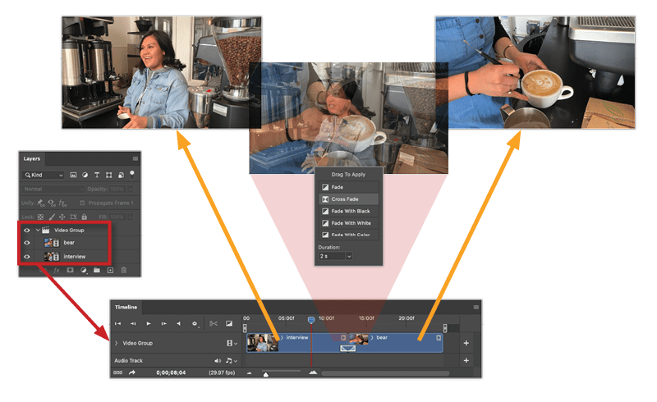657x402 pixels.
Task: Click the bear layer thumbnail
Action: click(52, 243)
